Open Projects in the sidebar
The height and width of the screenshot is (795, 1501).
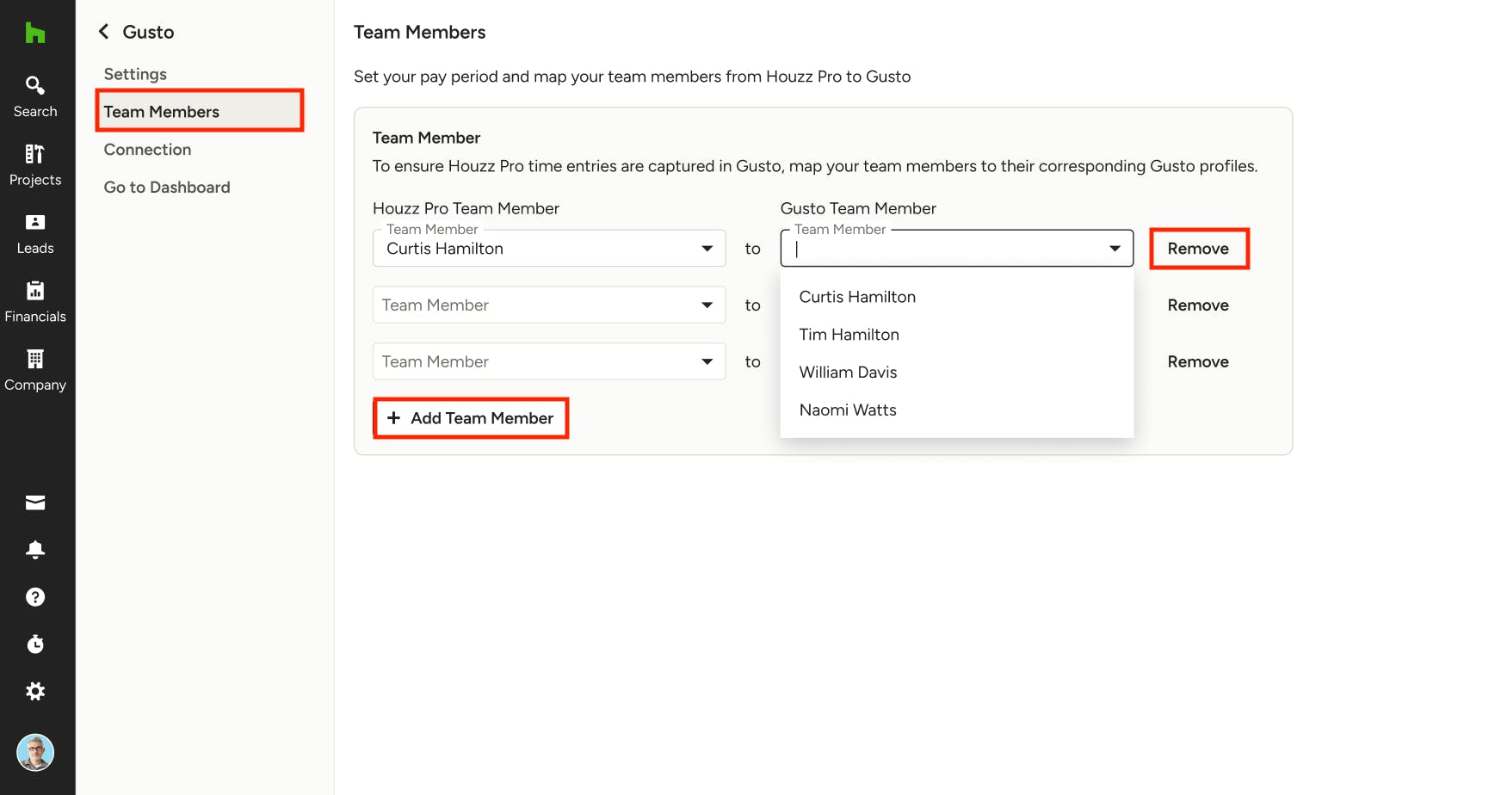pos(35,165)
